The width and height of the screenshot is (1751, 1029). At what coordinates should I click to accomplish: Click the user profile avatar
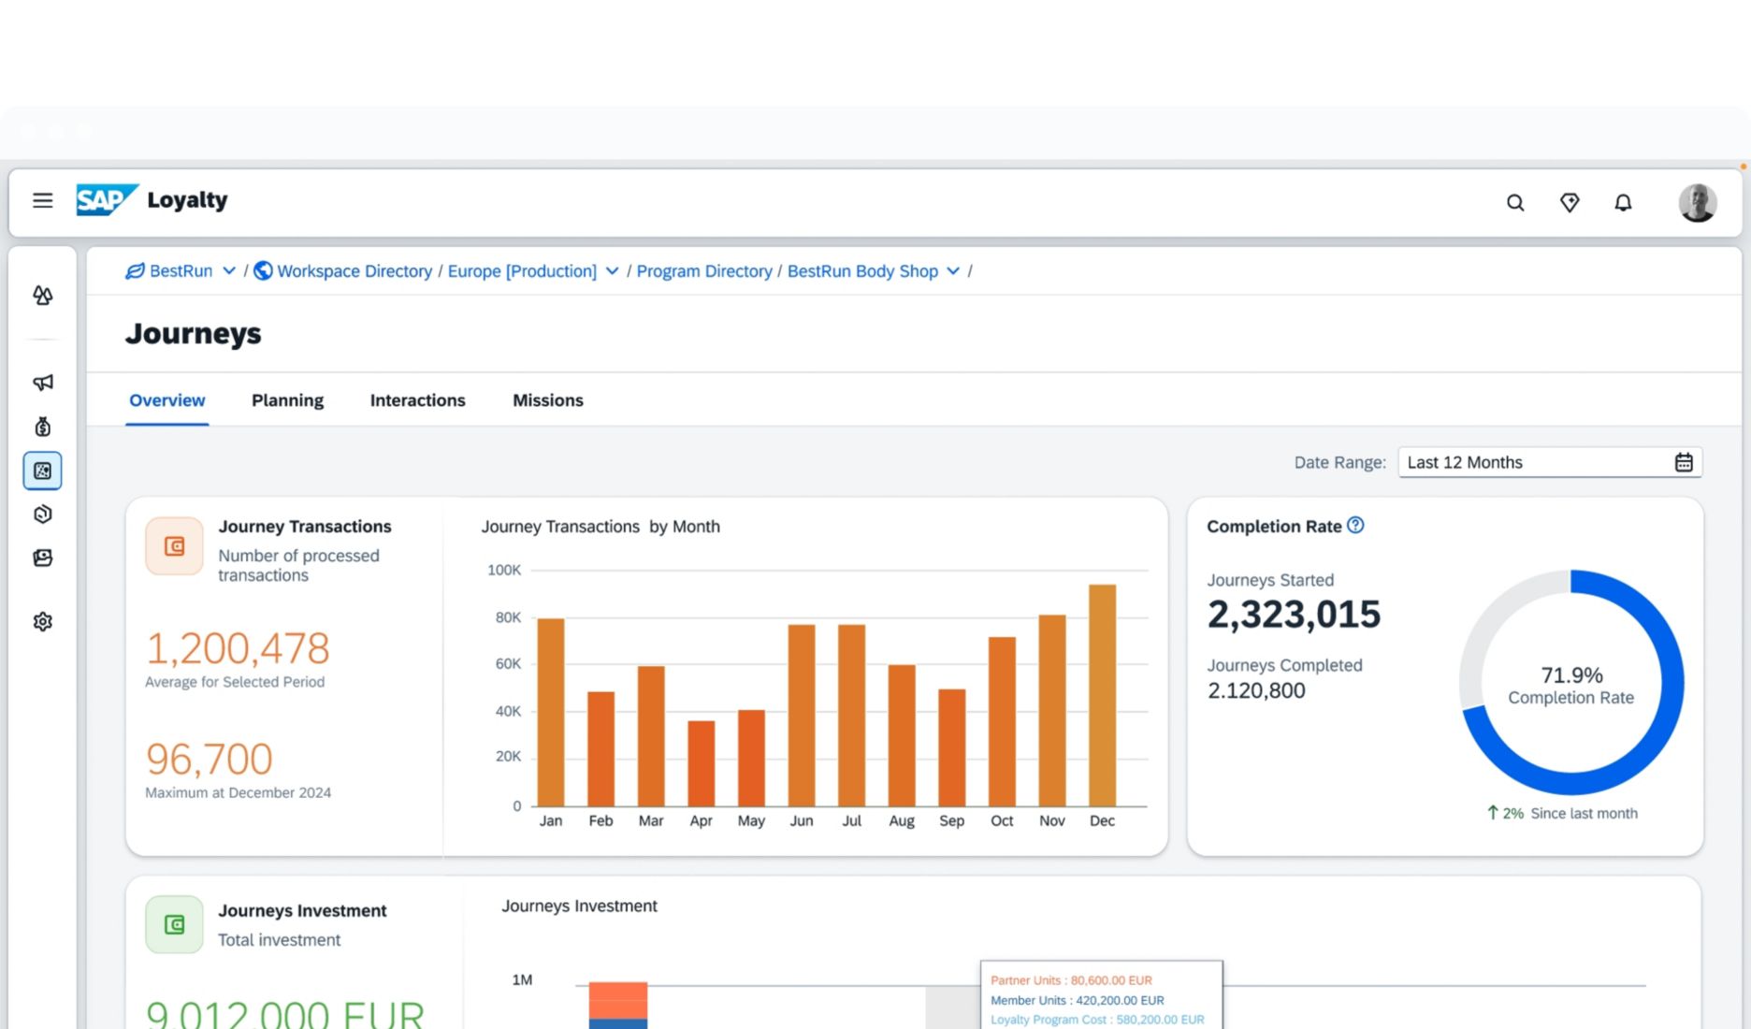1698,202
